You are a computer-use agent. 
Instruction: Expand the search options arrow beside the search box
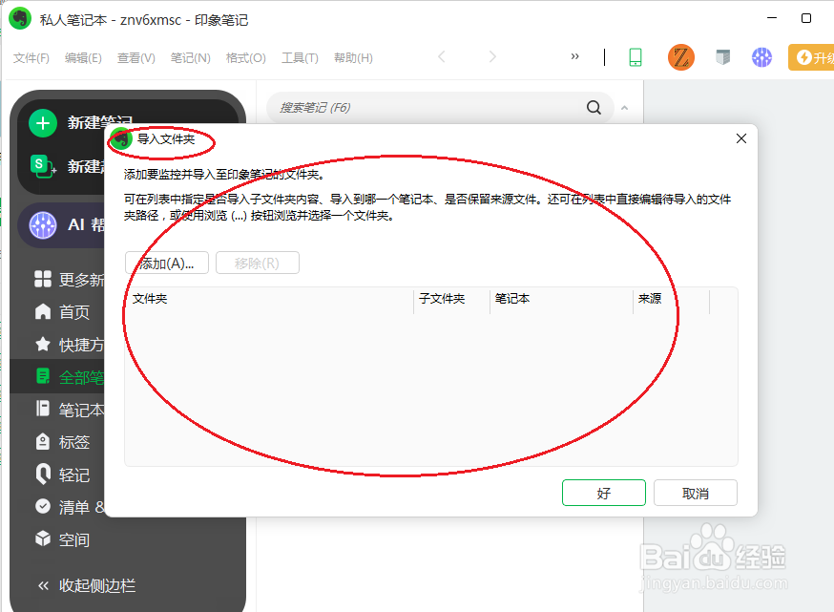pos(623,108)
